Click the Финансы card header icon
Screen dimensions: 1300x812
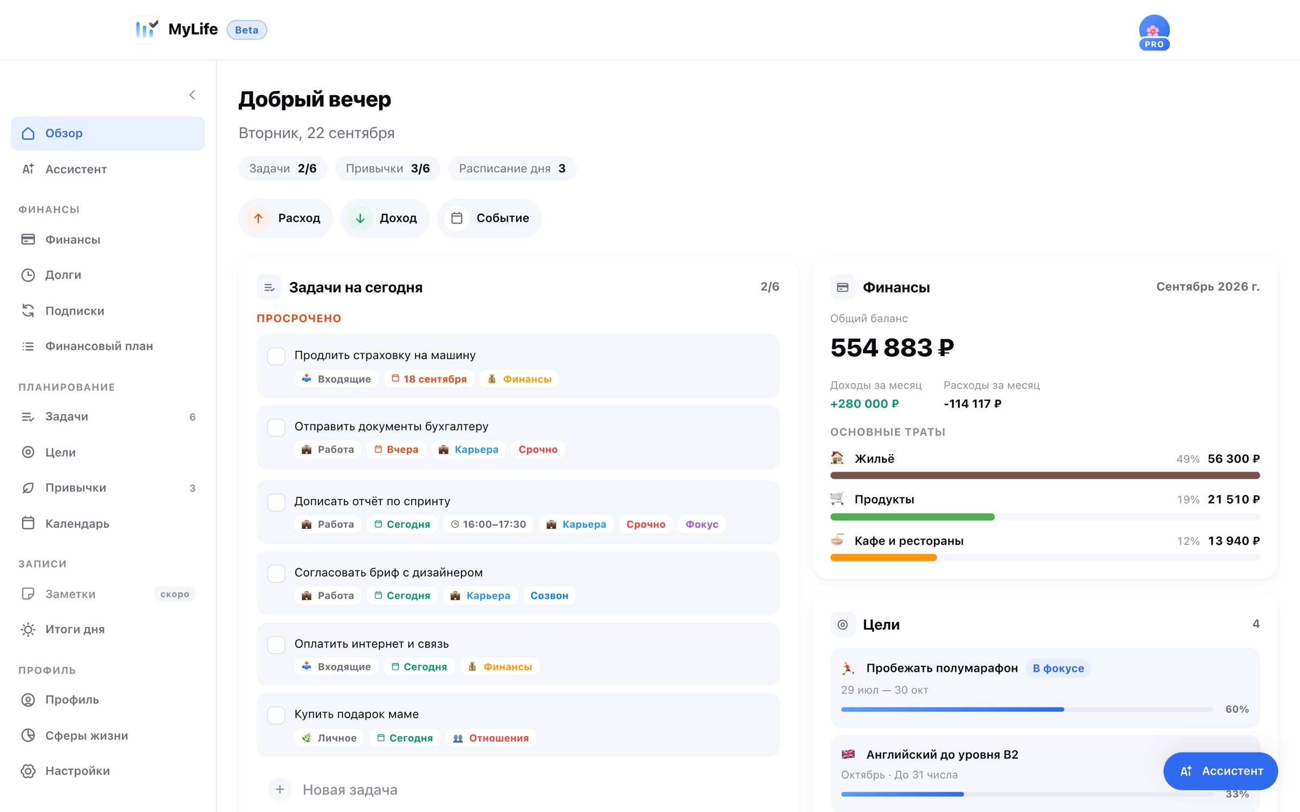click(842, 287)
